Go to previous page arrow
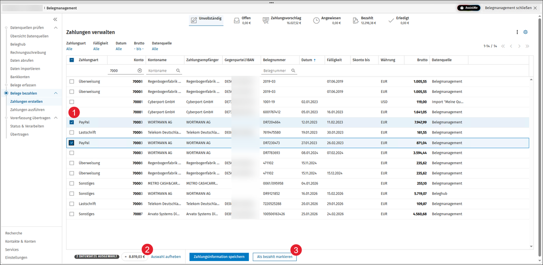The height and width of the screenshot is (265, 543). (511, 46)
